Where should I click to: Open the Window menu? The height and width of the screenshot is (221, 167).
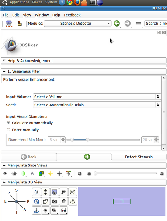42,15
